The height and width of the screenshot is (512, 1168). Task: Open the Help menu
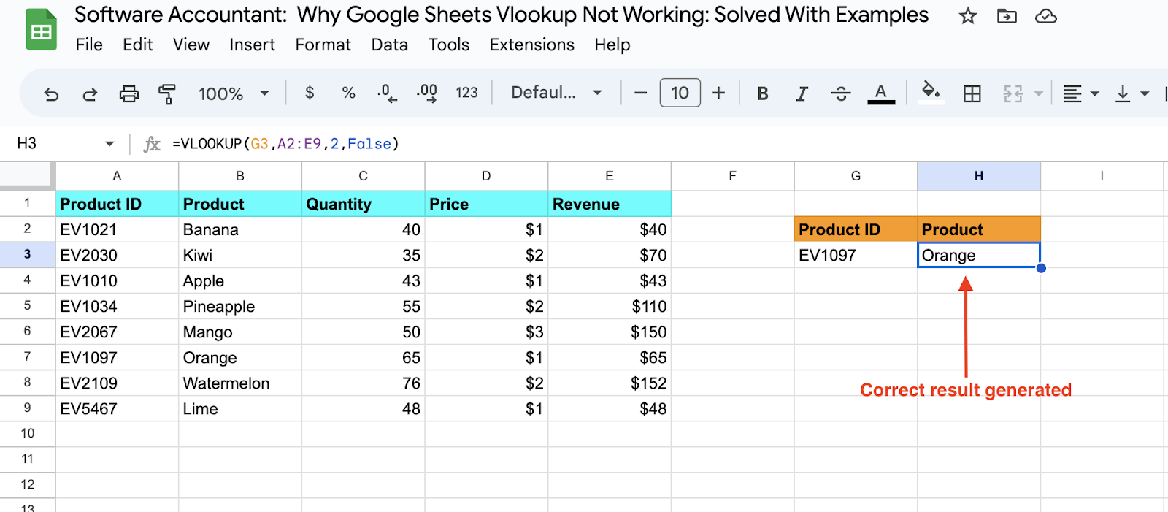[x=612, y=45]
